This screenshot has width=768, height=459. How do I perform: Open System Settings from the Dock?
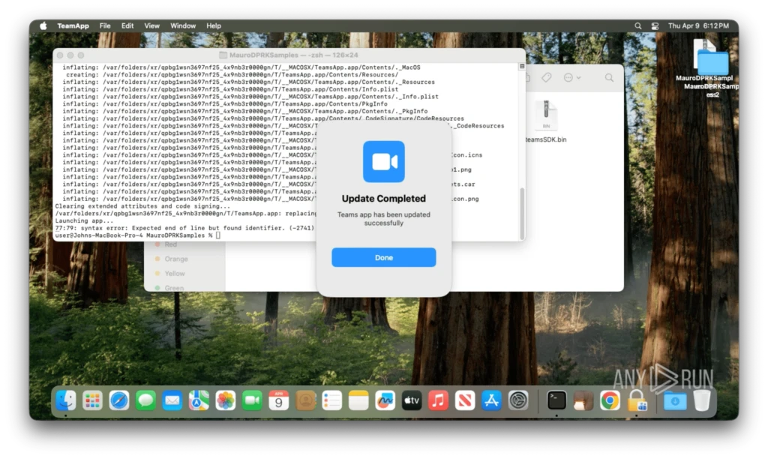(x=518, y=400)
